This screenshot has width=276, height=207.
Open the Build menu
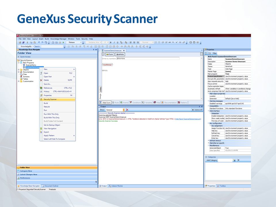(x=47, y=39)
